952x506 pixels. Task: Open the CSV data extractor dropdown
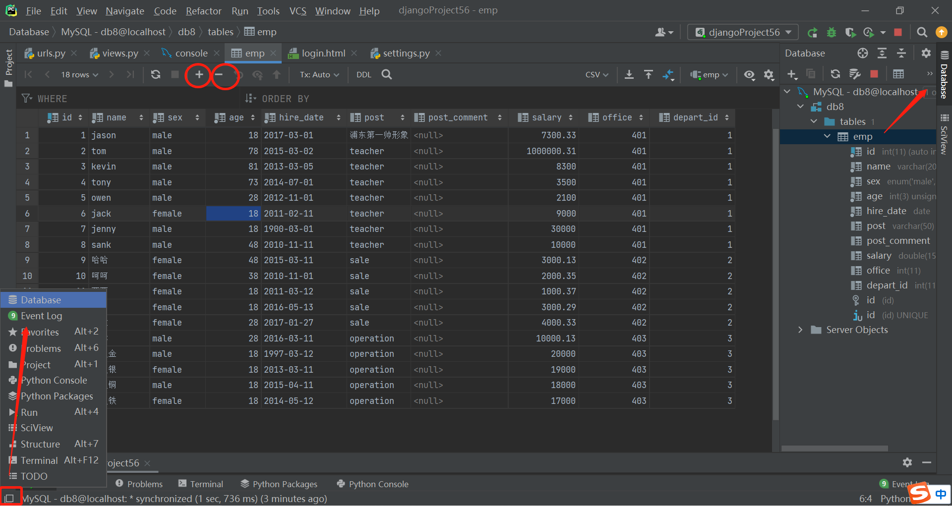coord(596,74)
